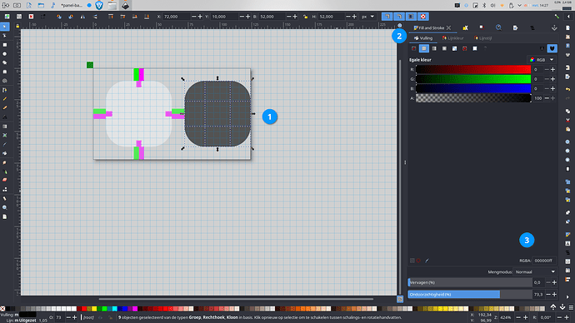The image size is (575, 323).
Task: Click the undo arrow in the right command bar
Action: (567, 89)
